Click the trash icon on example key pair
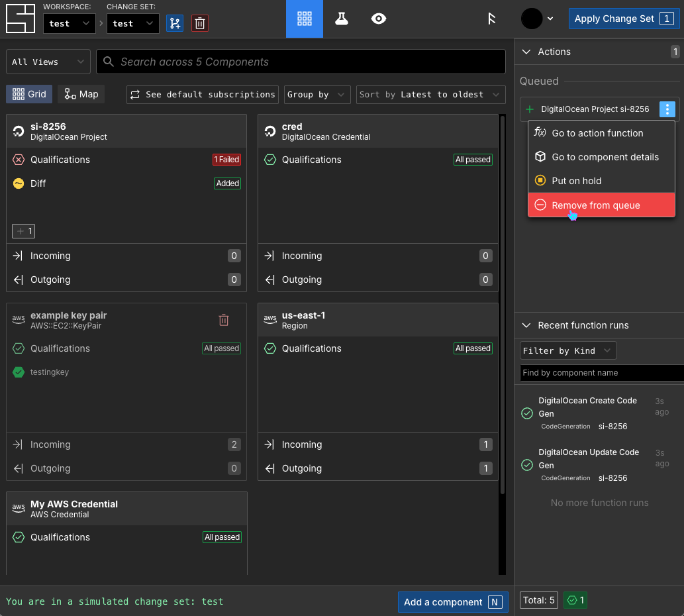 point(224,321)
